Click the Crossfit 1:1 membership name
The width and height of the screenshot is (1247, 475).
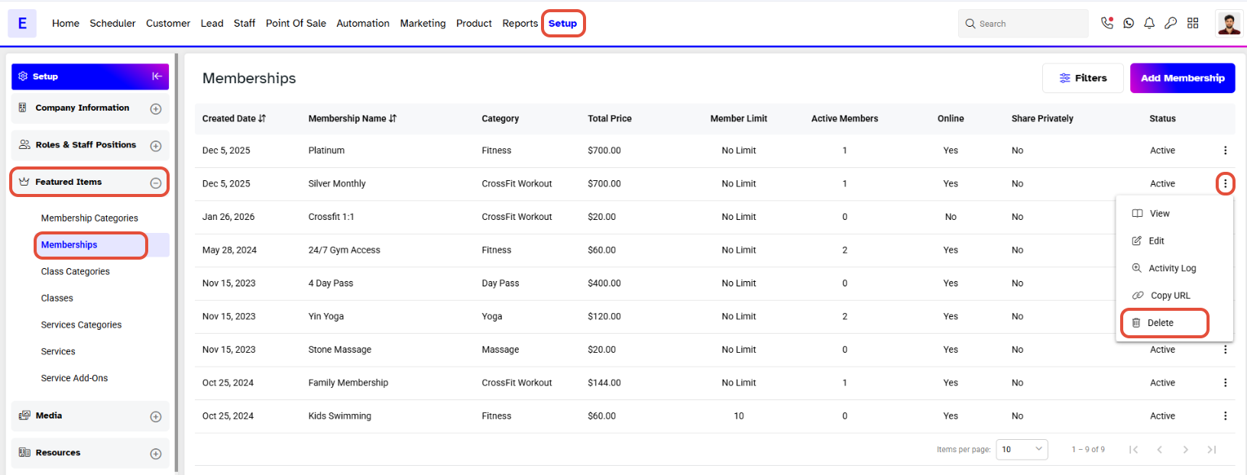click(331, 217)
